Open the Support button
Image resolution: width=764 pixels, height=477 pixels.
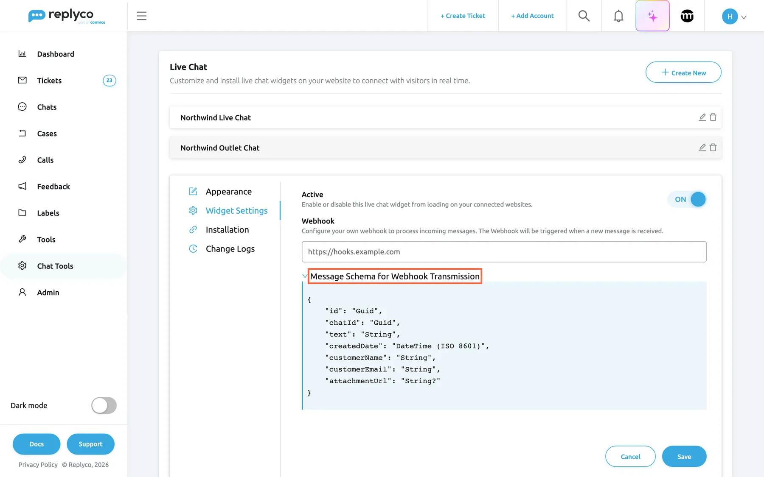point(90,444)
